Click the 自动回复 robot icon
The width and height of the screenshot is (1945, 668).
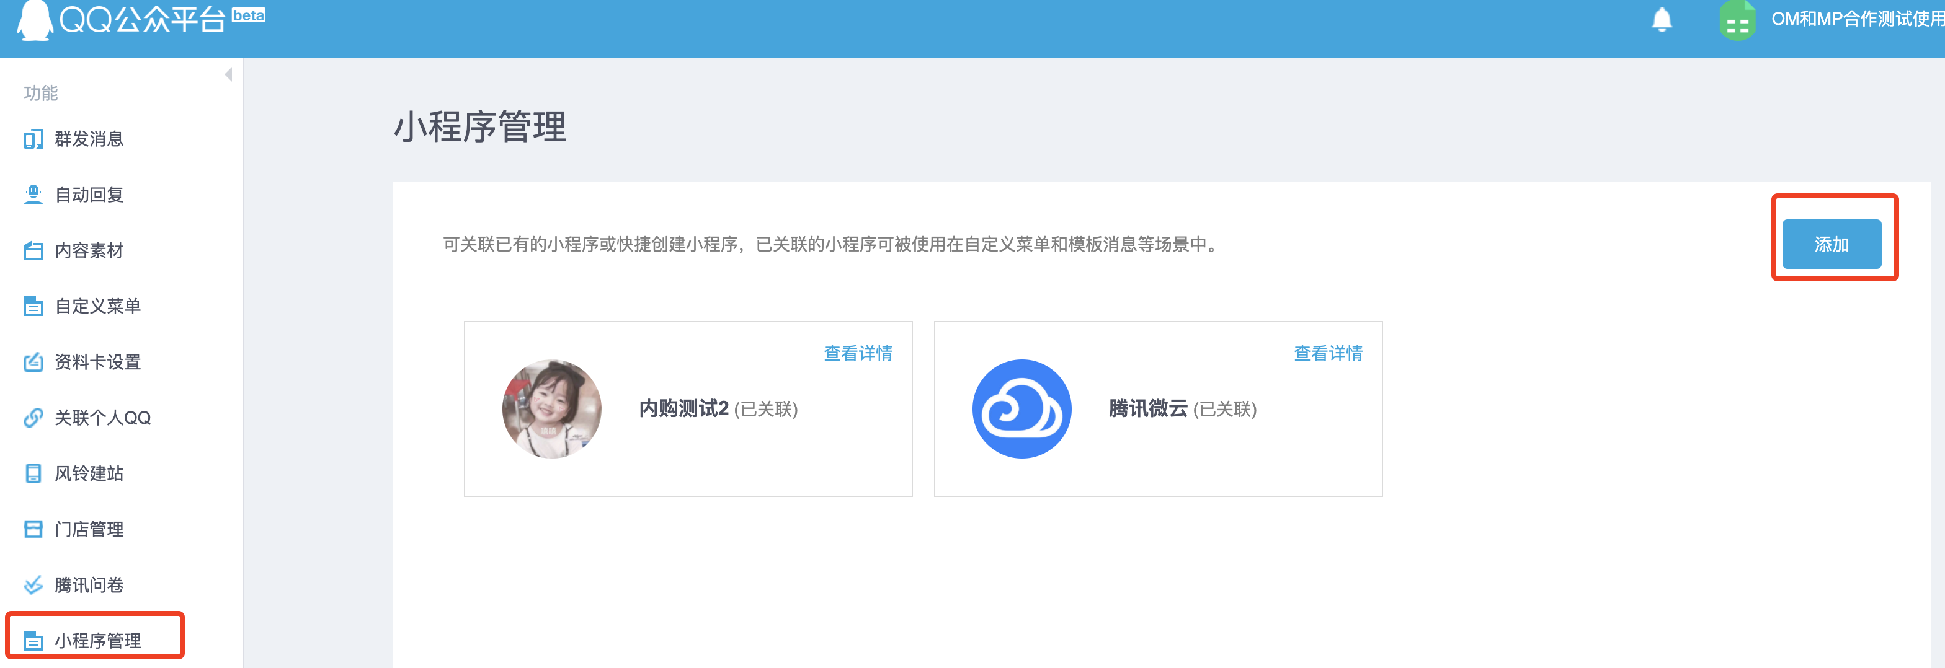click(x=33, y=195)
